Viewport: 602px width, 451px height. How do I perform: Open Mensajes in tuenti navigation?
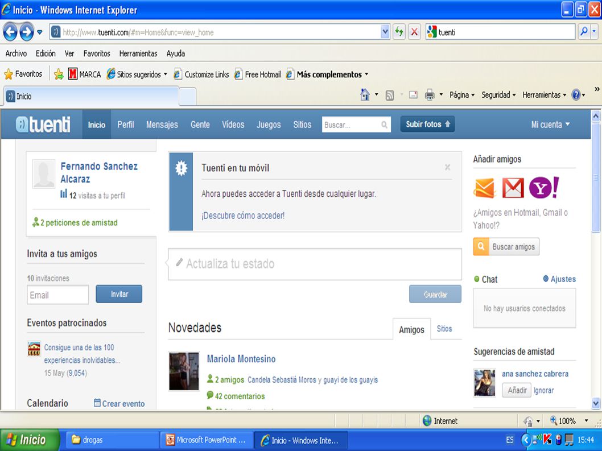(162, 125)
